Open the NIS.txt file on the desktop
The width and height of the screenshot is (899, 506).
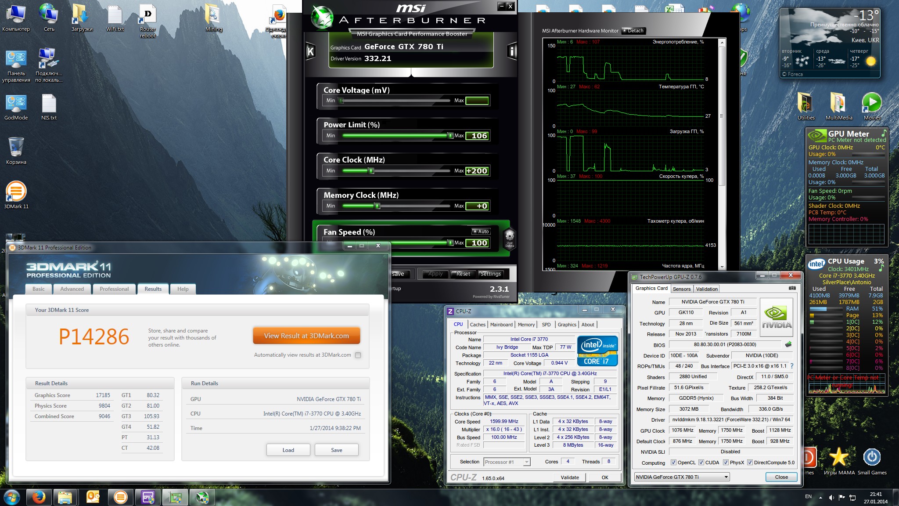(x=49, y=107)
